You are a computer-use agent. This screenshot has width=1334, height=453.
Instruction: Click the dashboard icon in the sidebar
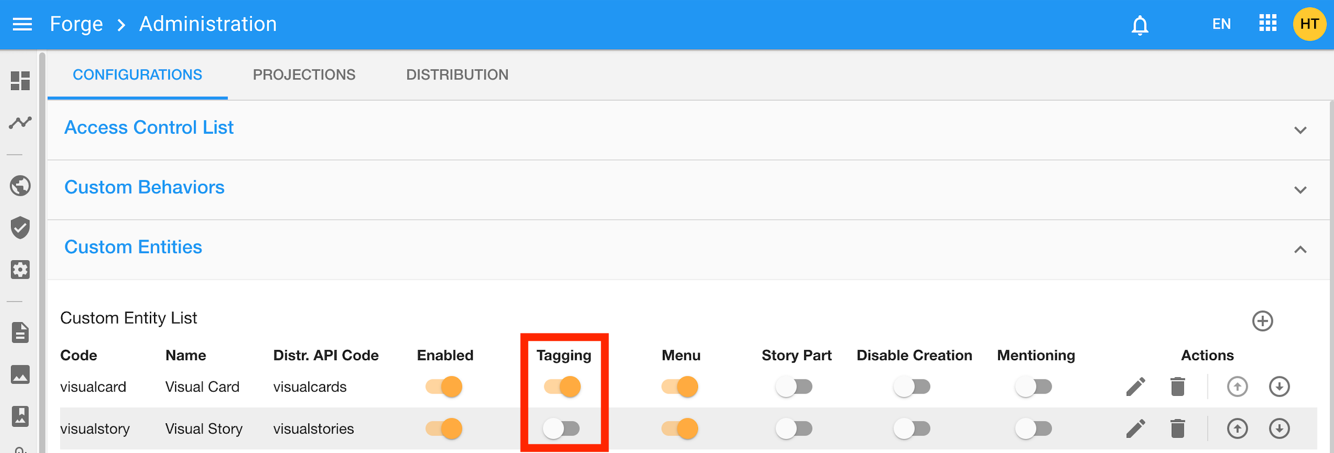tap(20, 81)
